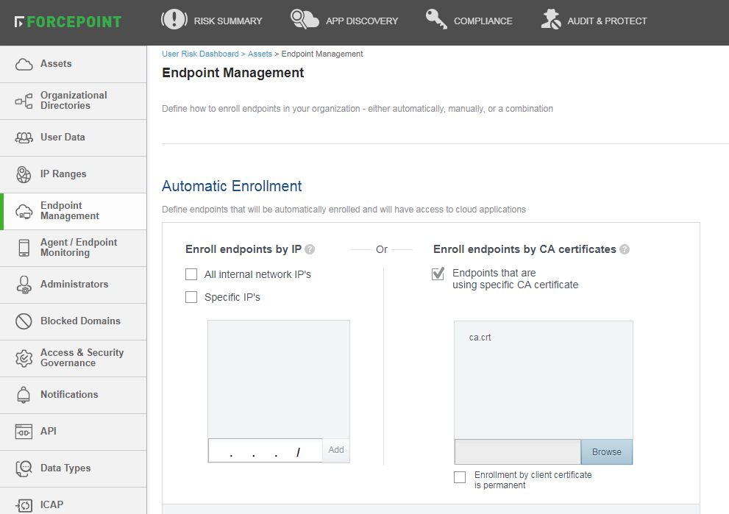Viewport: 729px width, 514px height.
Task: Click the Notifications bell icon
Action: click(24, 395)
